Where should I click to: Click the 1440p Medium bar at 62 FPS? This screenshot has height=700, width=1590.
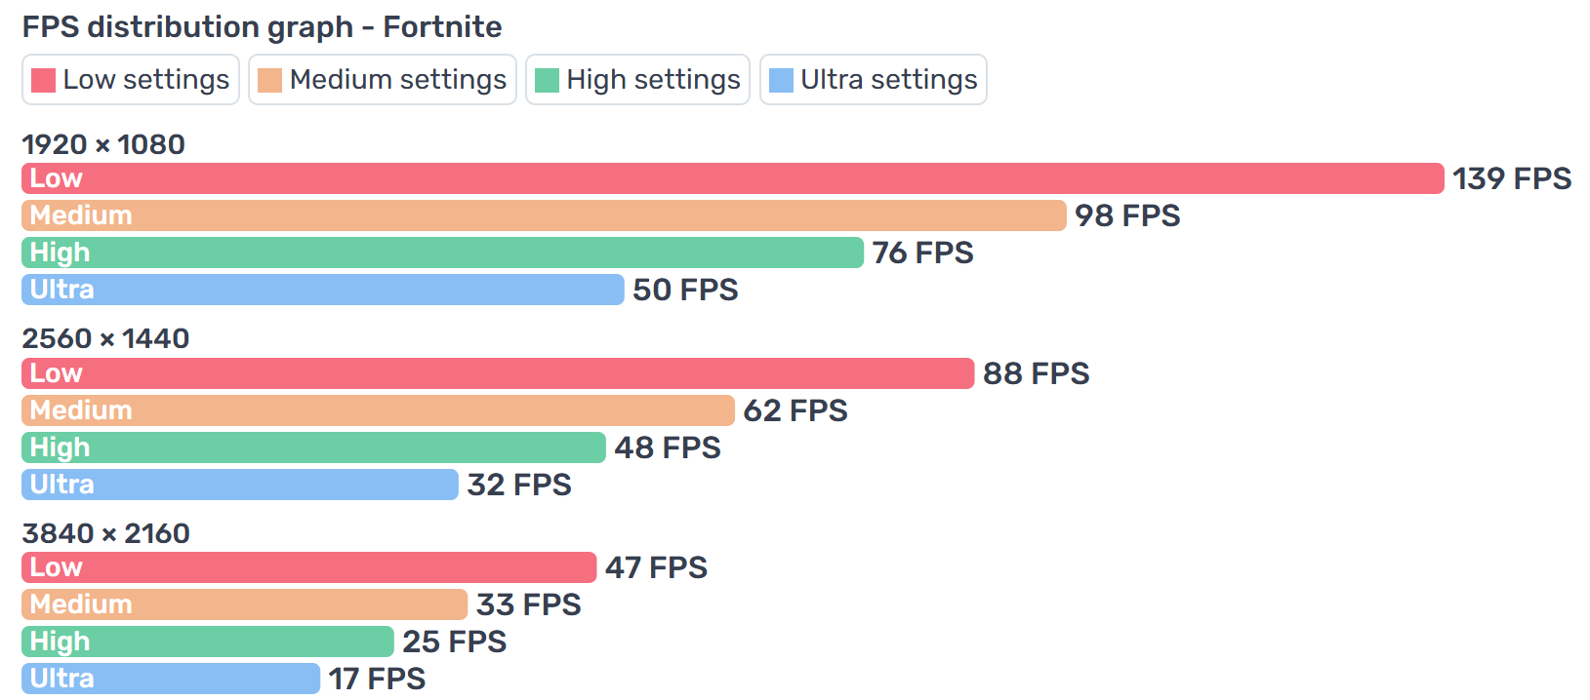378,410
